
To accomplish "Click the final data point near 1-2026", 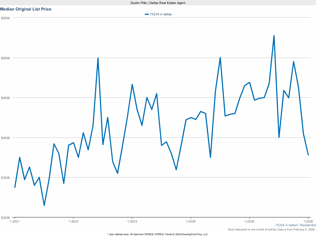I will click(x=309, y=155).
